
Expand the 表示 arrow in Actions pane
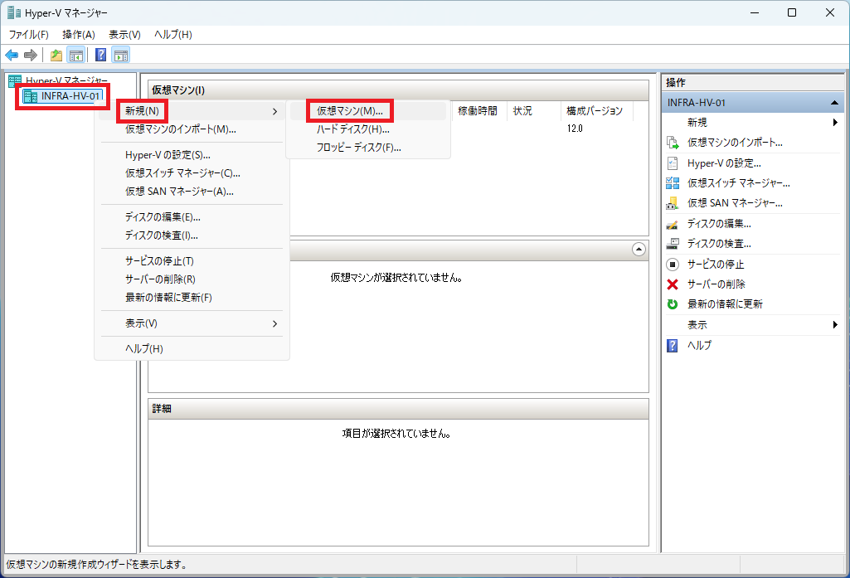coord(835,325)
